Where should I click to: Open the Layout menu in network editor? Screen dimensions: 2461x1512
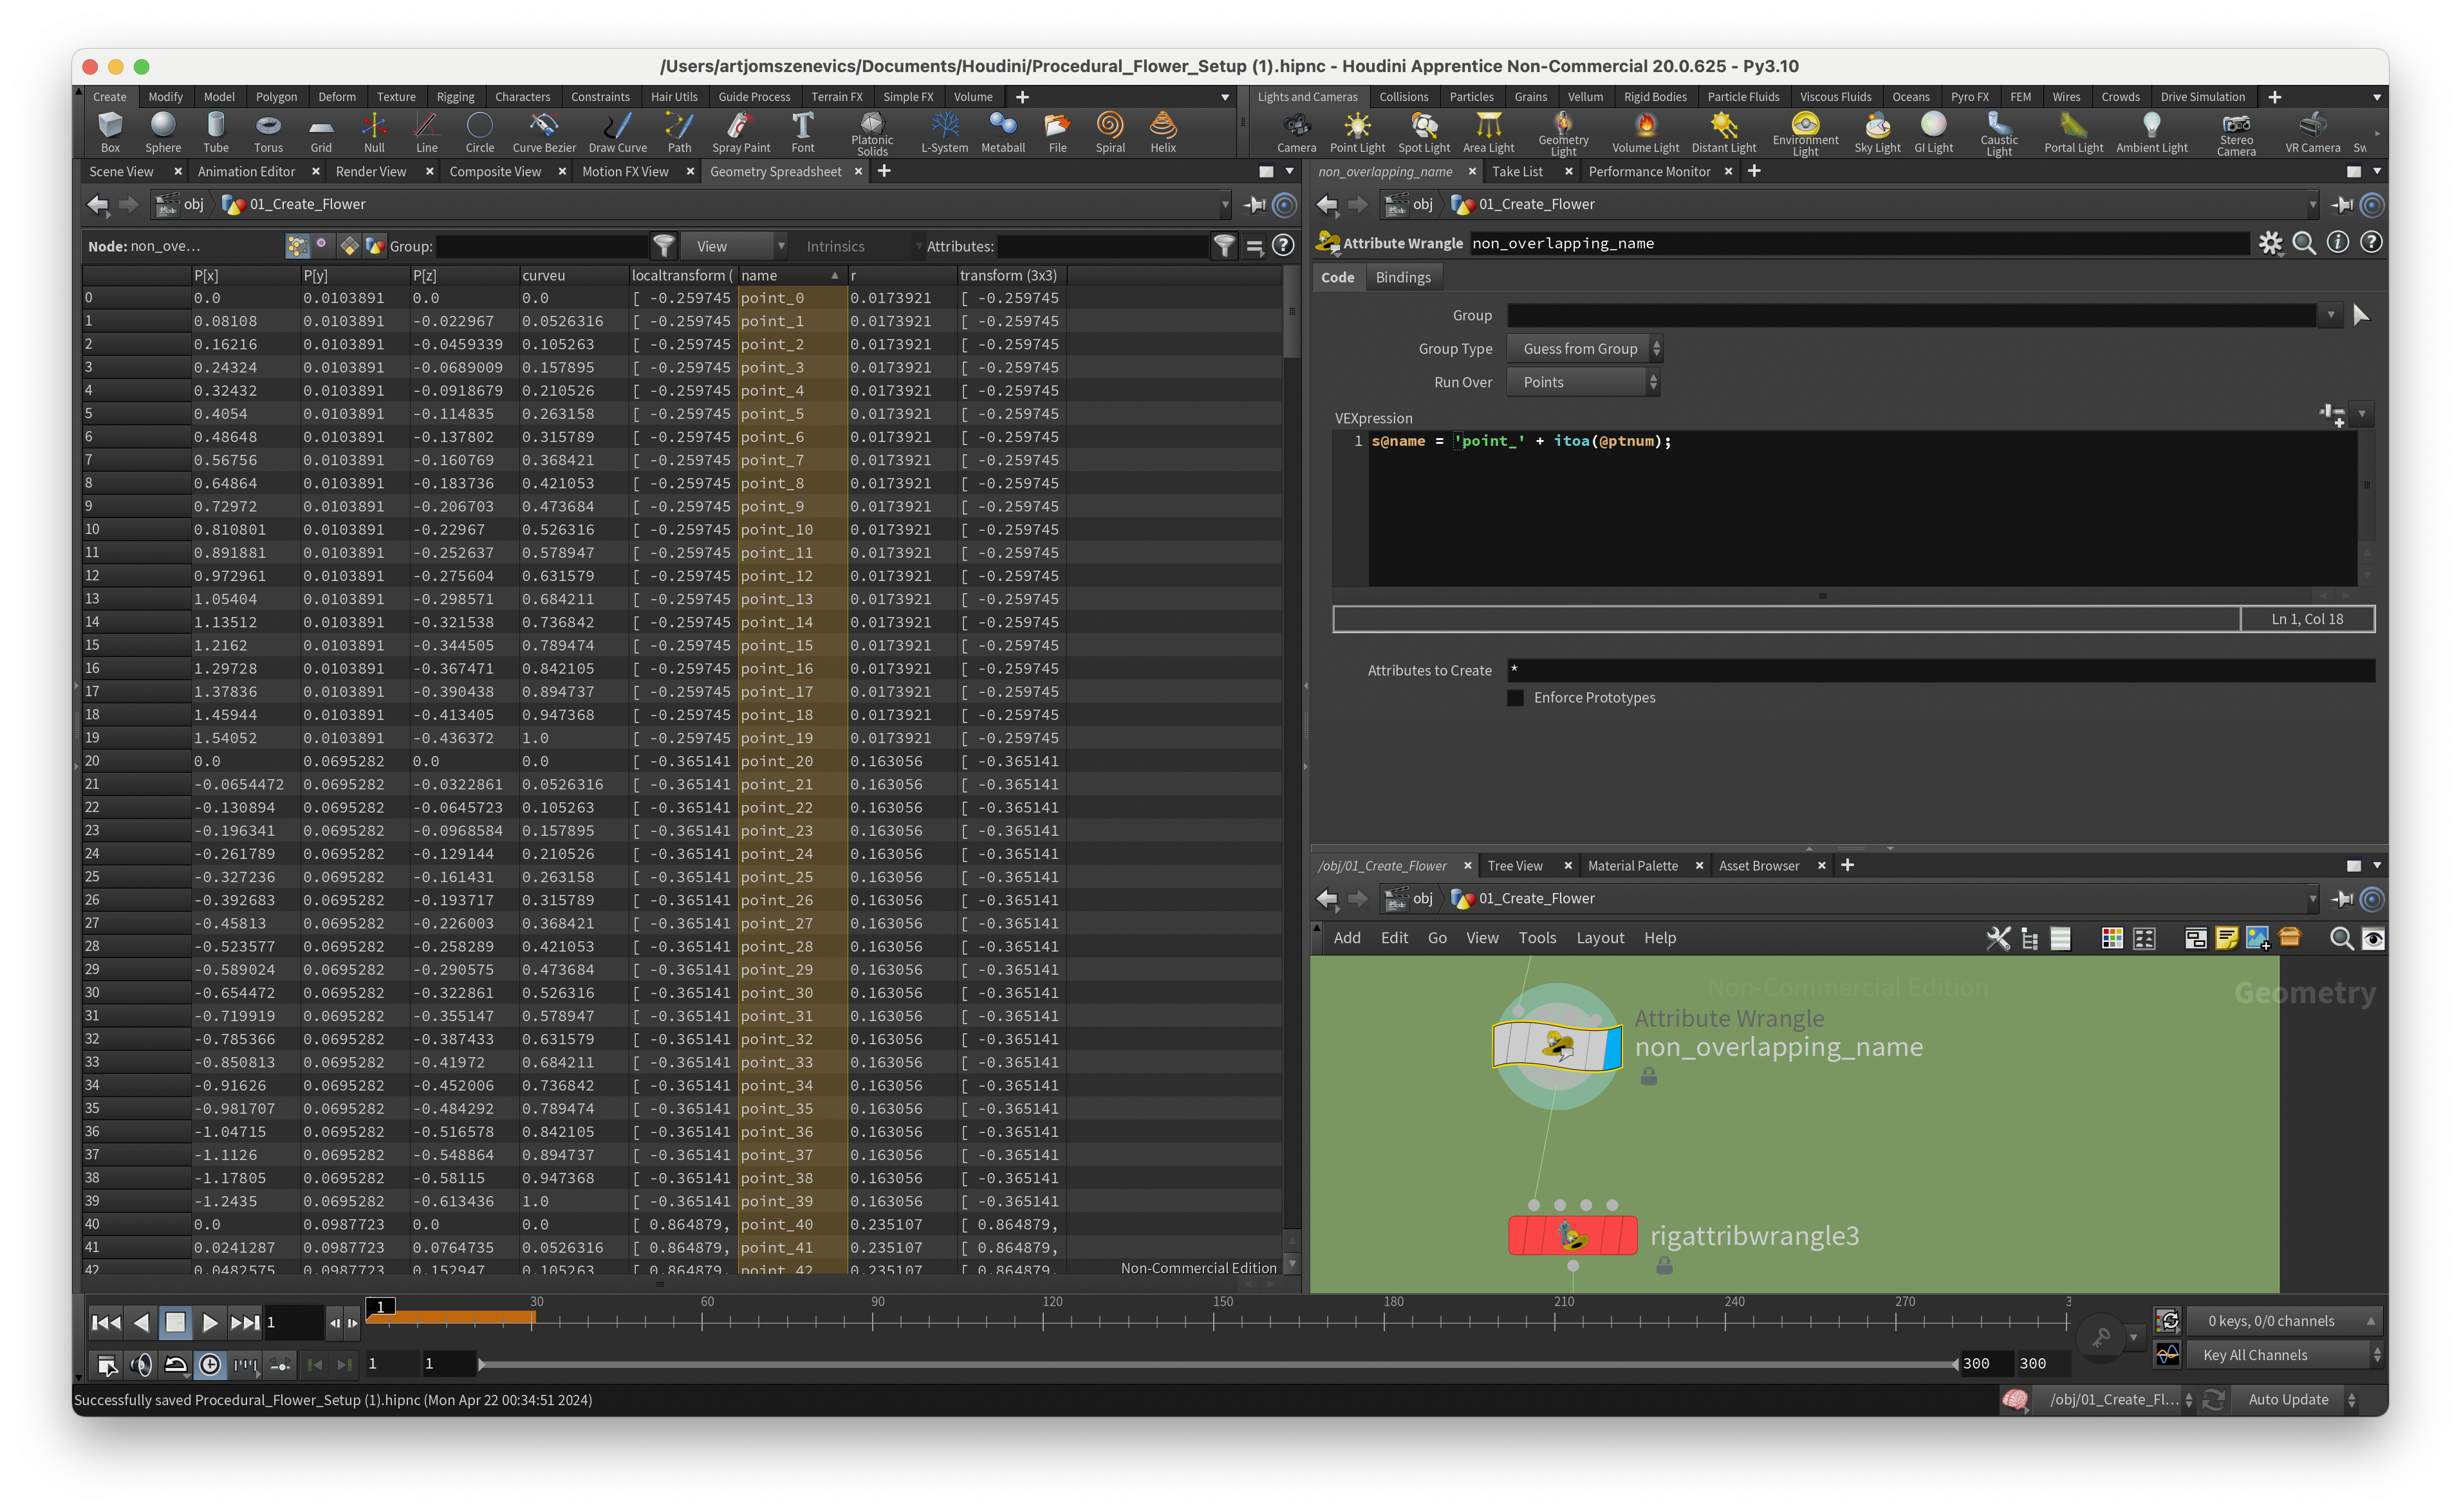tap(1599, 938)
